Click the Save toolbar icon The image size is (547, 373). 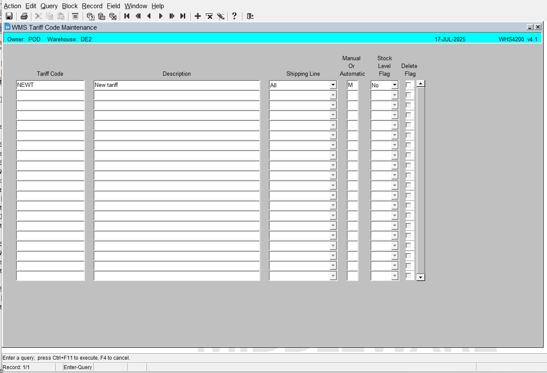[9, 16]
